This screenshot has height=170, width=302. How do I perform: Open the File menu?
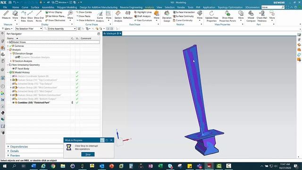point(5,8)
